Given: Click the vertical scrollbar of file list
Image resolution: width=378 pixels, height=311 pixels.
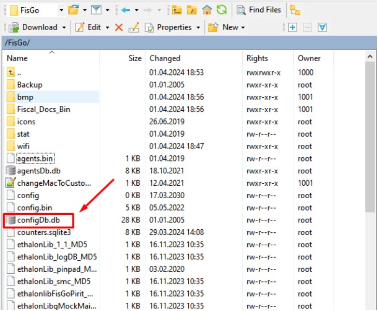Looking at the screenshot, I should coord(370,155).
